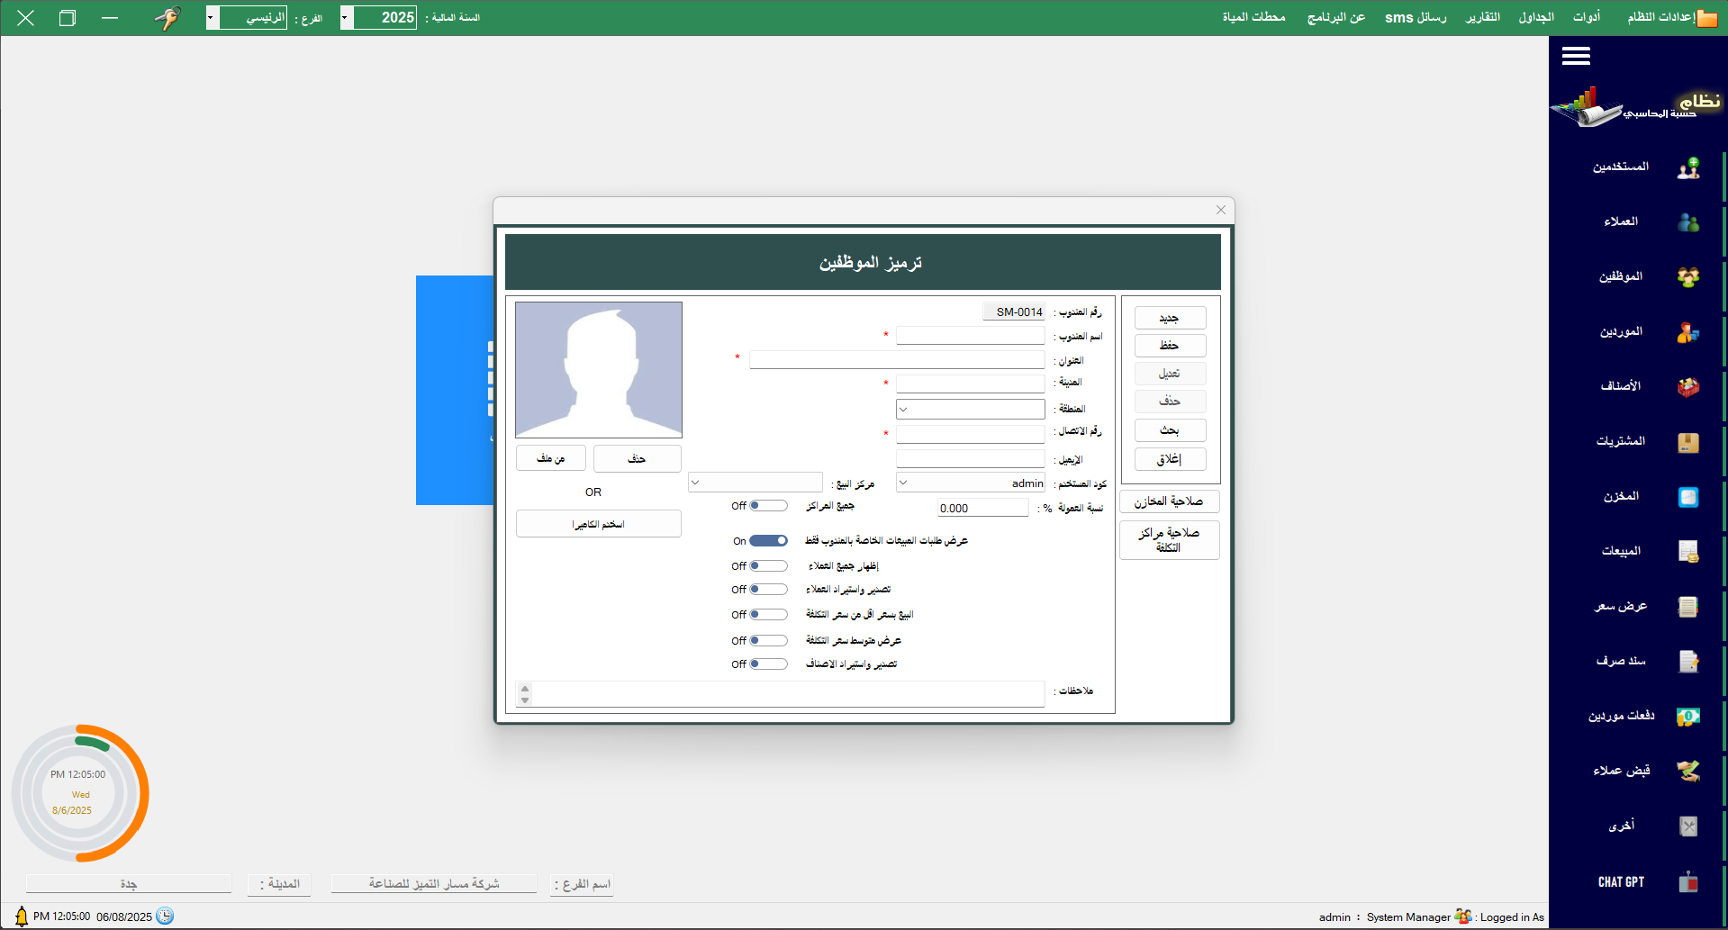1728x930 pixels.
Task: Click the استخدم الكاميرا button
Action: tap(598, 523)
